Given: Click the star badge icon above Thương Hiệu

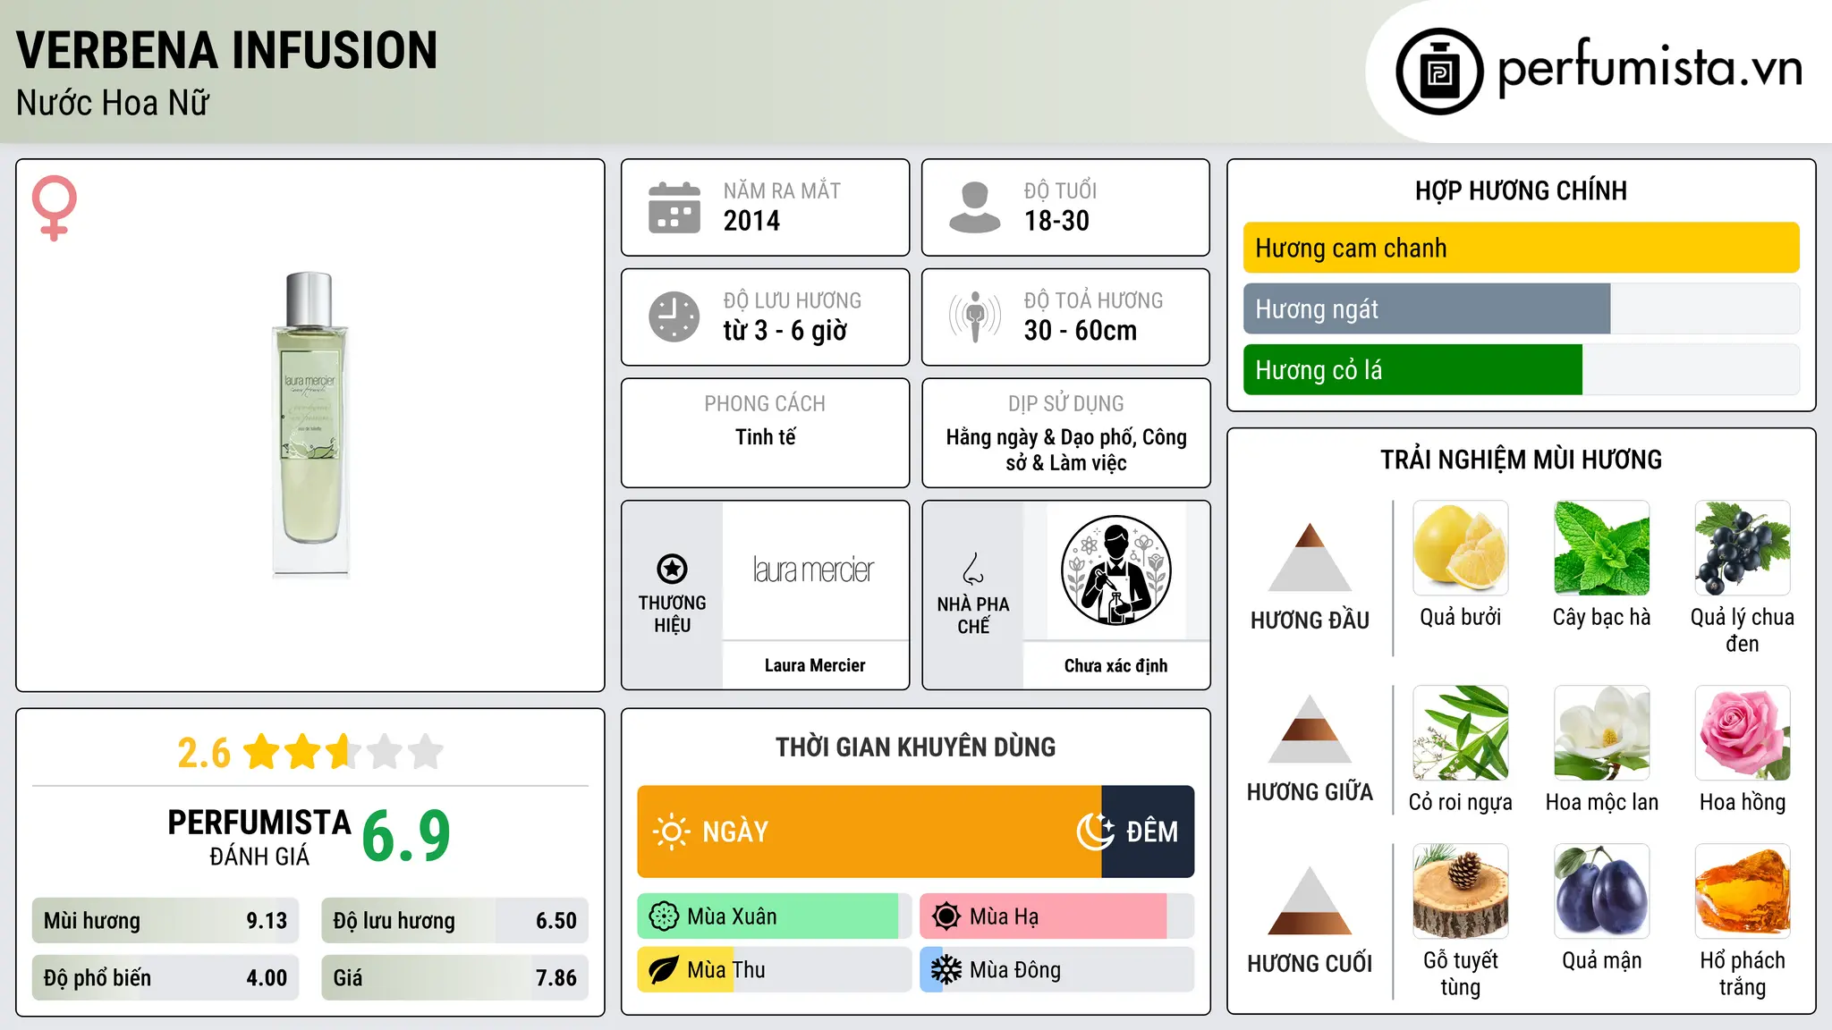Looking at the screenshot, I should point(672,569).
